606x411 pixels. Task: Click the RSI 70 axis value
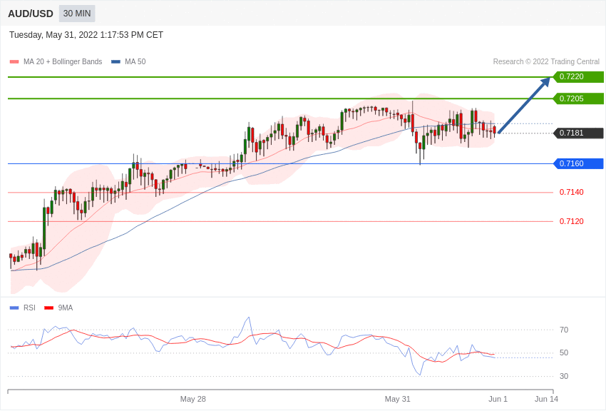pos(564,330)
